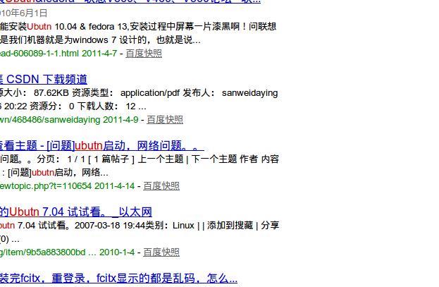Open the fcitx 显示的都是乱码 result title
The width and height of the screenshot is (439, 287).
118,278
